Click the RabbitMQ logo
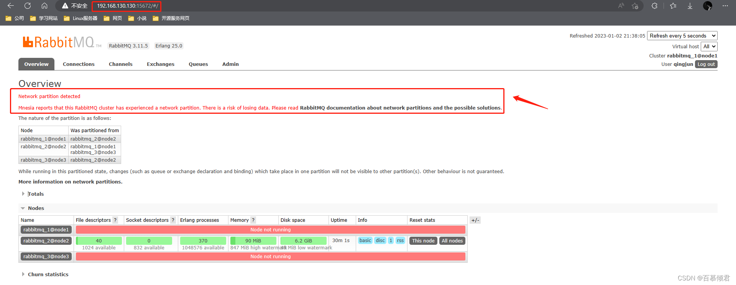This screenshot has width=736, height=285. (x=61, y=42)
